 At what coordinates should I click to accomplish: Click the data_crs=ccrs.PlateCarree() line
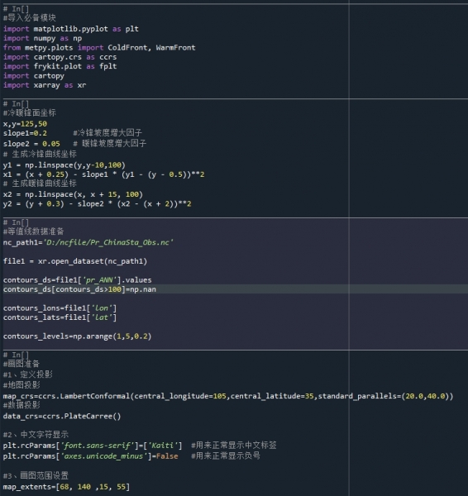click(x=62, y=416)
